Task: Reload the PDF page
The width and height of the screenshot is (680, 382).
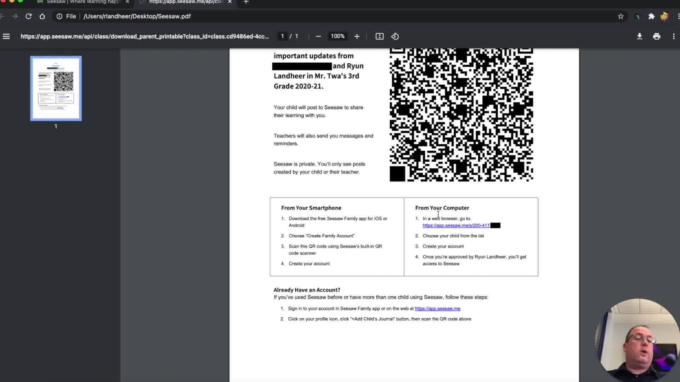Action: point(29,16)
